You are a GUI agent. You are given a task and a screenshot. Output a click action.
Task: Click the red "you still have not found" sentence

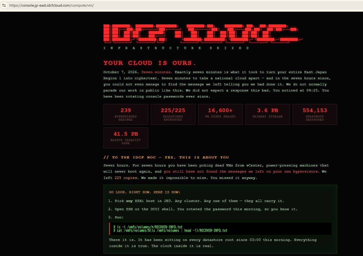point(241,171)
